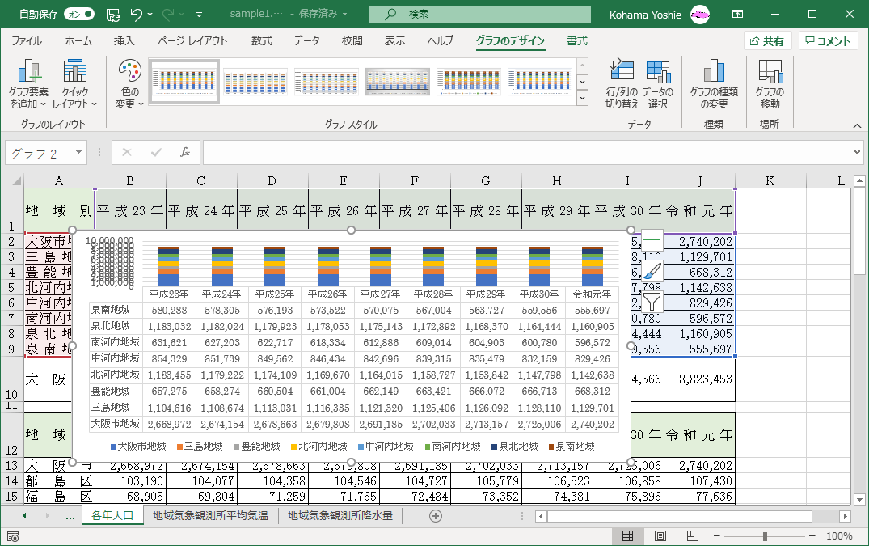Click the コメント (Comments) button
This screenshot has height=546, width=869.
828,41
